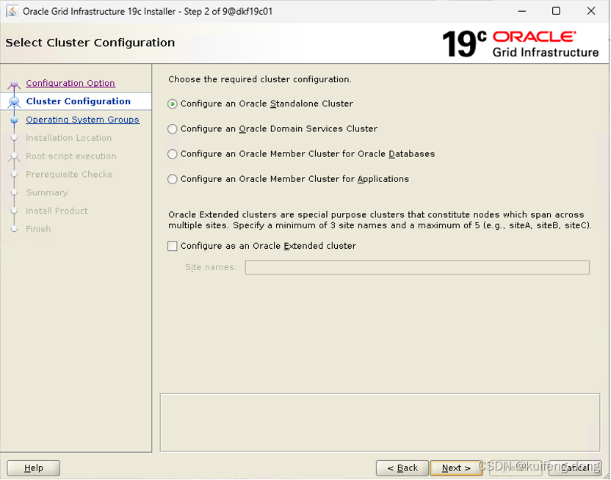Open the Configuration Option link
611x480 pixels.
[70, 83]
